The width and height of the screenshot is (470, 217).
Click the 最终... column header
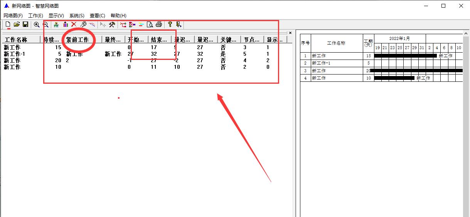113,40
